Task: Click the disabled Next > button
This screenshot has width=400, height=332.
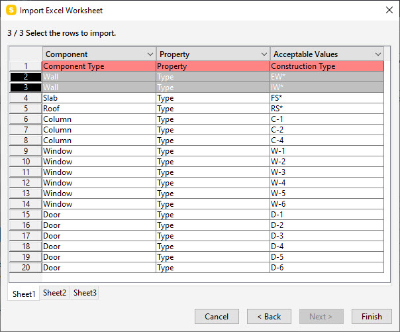Action: pos(321,317)
